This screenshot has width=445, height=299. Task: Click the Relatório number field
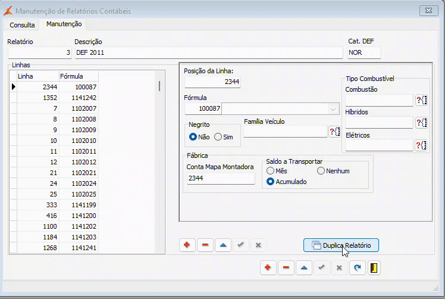click(x=40, y=52)
